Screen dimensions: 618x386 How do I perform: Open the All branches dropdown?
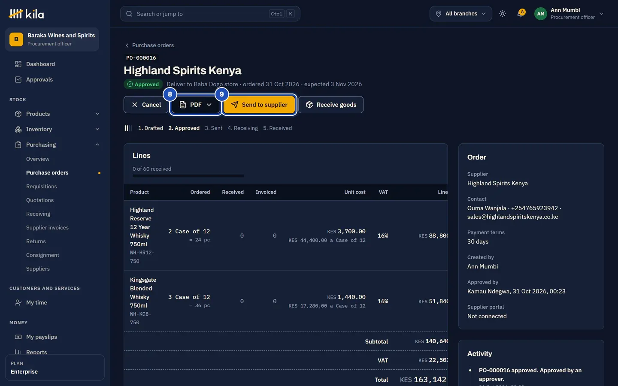click(x=460, y=14)
